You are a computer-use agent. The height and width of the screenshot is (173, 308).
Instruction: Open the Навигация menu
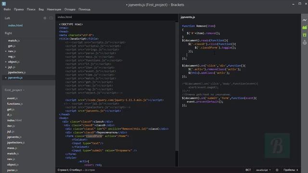click(54, 10)
